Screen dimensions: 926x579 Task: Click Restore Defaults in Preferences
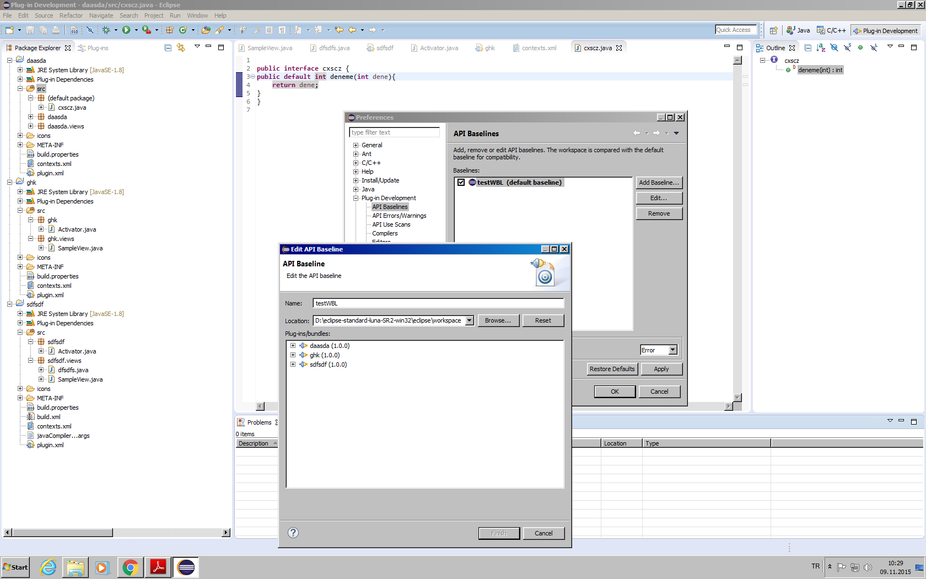pos(612,369)
